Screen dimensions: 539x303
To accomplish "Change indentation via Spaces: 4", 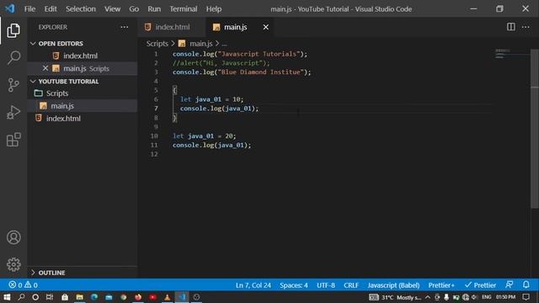I will [x=294, y=285].
